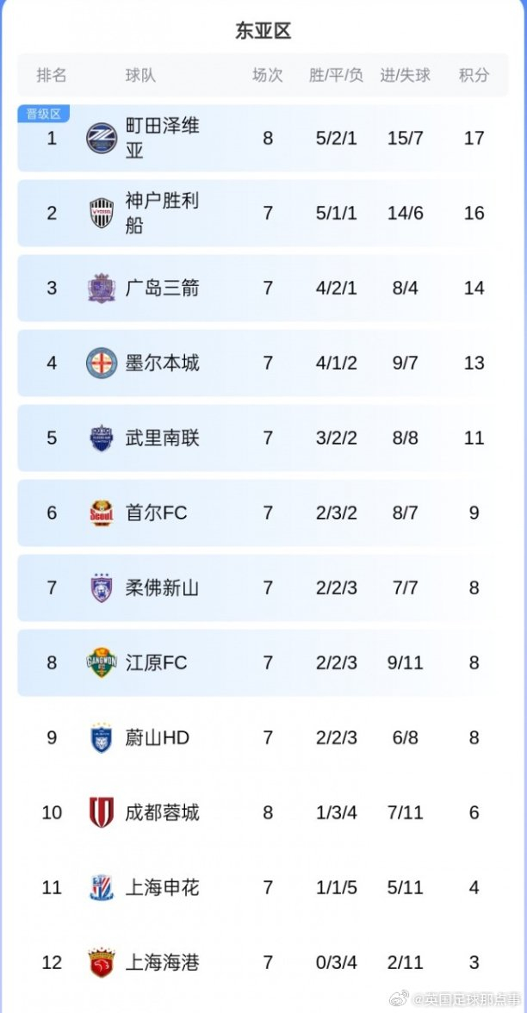
Task: Click the 江原FC green badge
Action: click(x=102, y=662)
